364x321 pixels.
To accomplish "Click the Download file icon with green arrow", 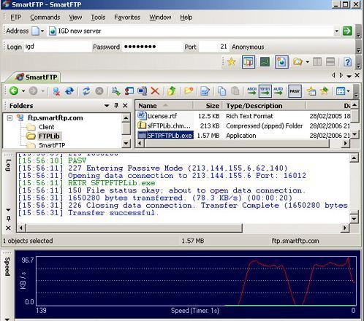I will click(x=116, y=91).
